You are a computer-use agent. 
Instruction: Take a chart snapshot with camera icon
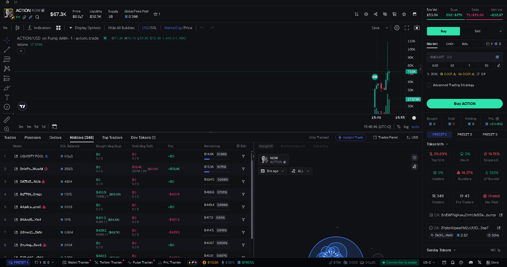[417, 28]
